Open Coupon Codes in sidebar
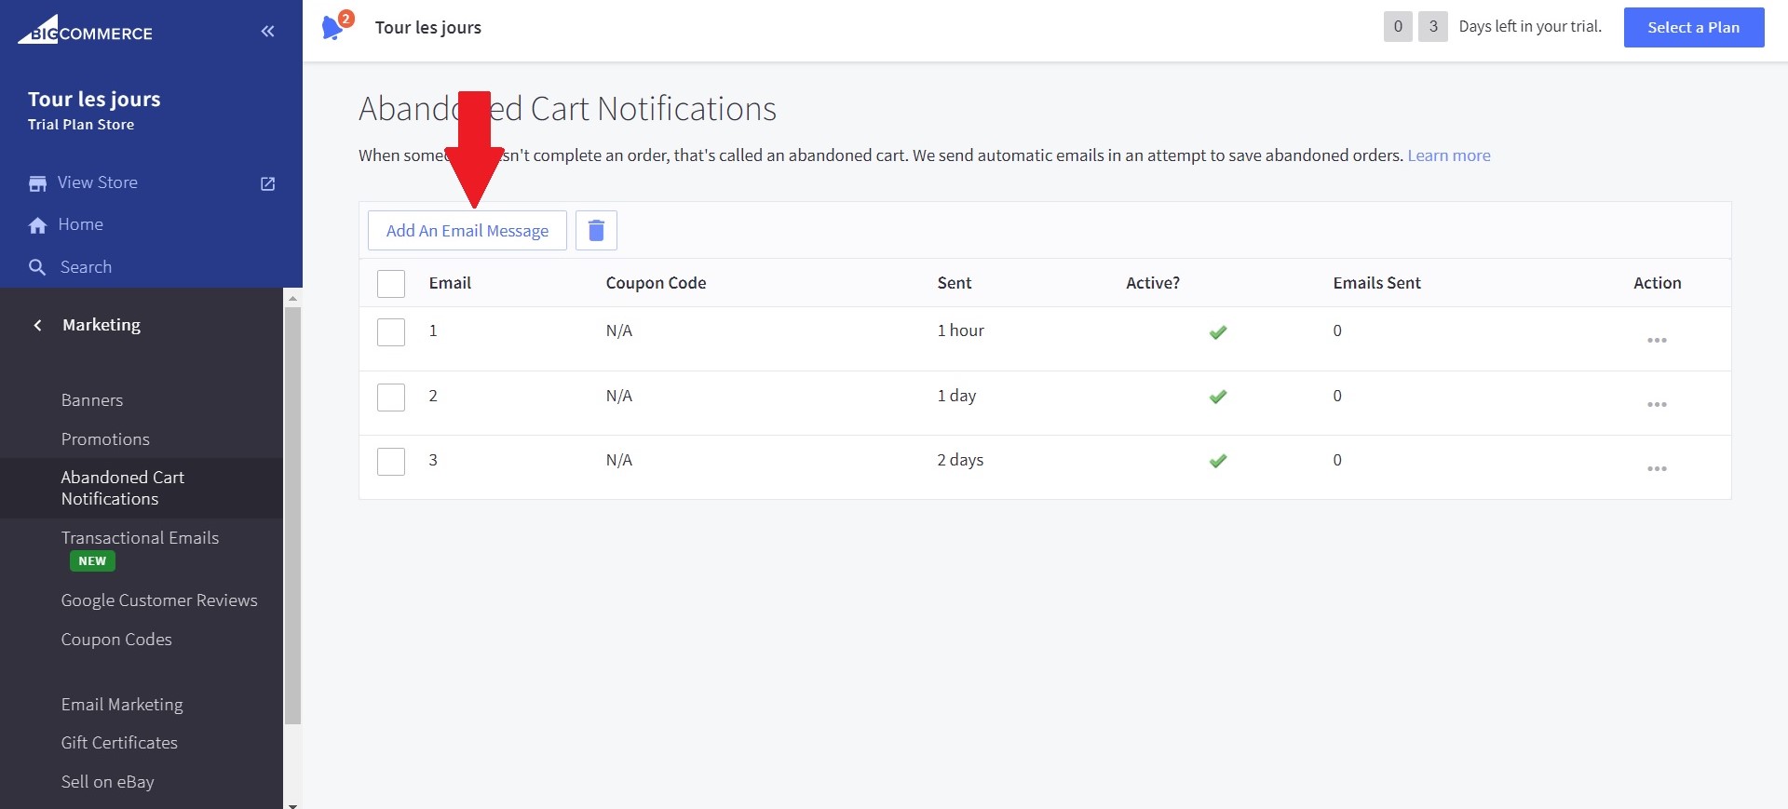The height and width of the screenshot is (809, 1788). [116, 640]
